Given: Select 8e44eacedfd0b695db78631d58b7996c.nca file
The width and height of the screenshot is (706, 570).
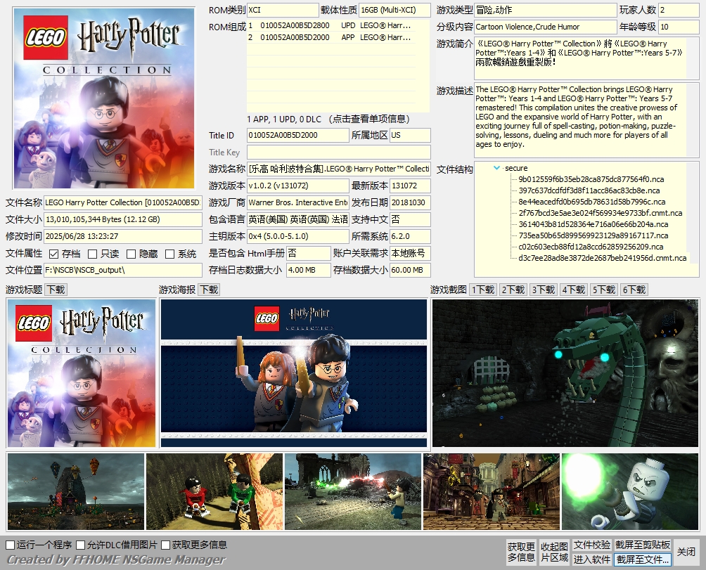Looking at the screenshot, I should [x=591, y=202].
